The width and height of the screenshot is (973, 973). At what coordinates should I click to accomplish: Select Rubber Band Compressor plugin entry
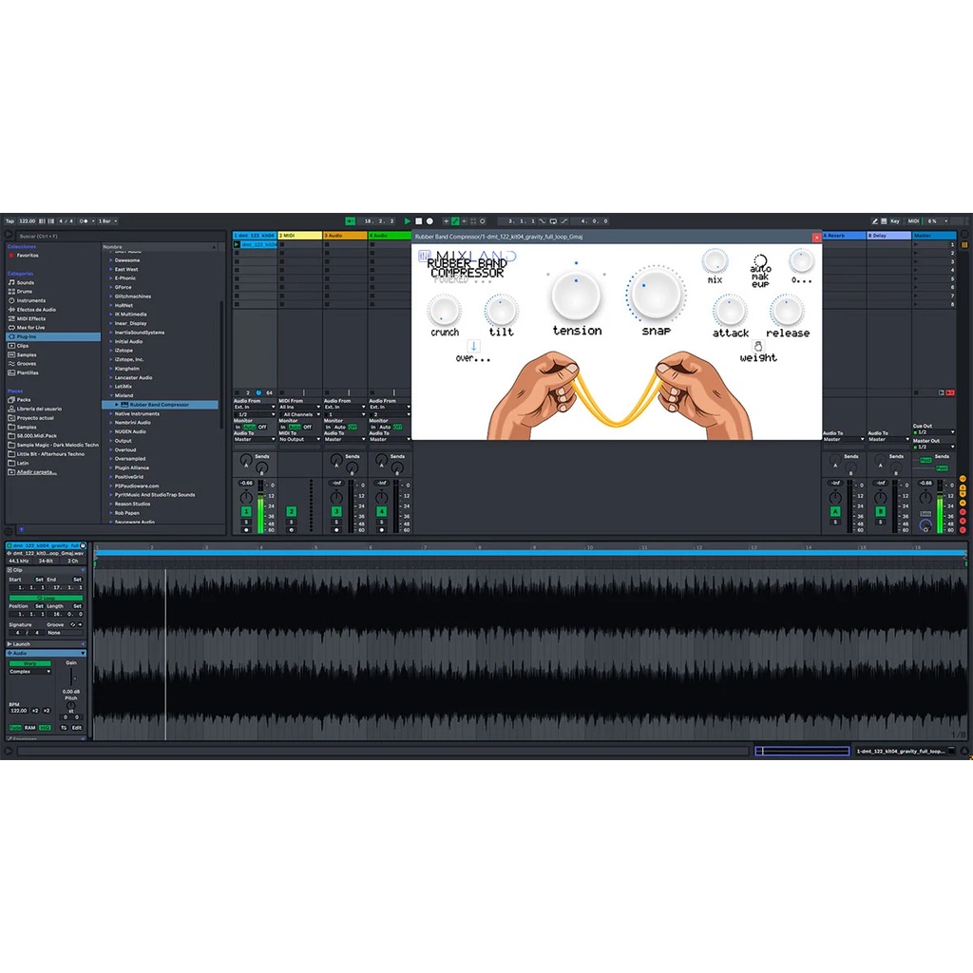point(160,405)
